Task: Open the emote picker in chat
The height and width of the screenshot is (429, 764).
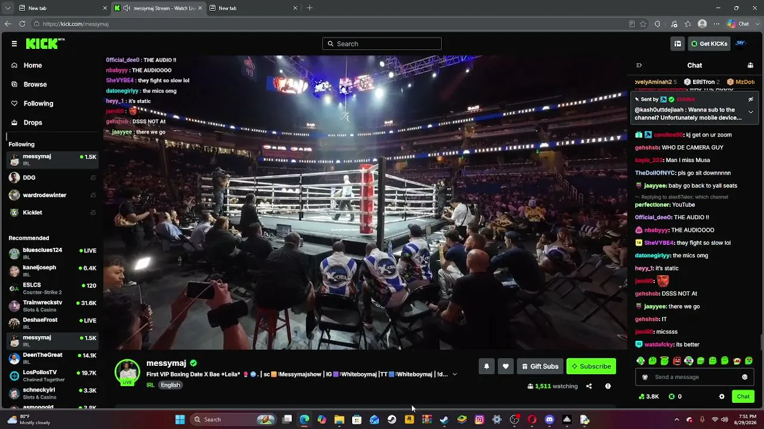Action: coord(744,377)
